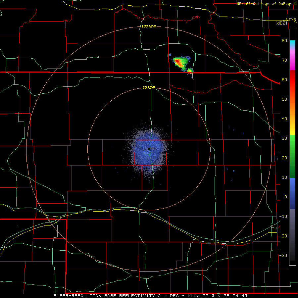Click the 10 value on the dBZ scale
The width and height of the screenshot is (298, 298).
click(x=284, y=177)
